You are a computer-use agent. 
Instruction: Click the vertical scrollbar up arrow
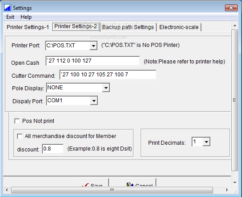(235, 25)
